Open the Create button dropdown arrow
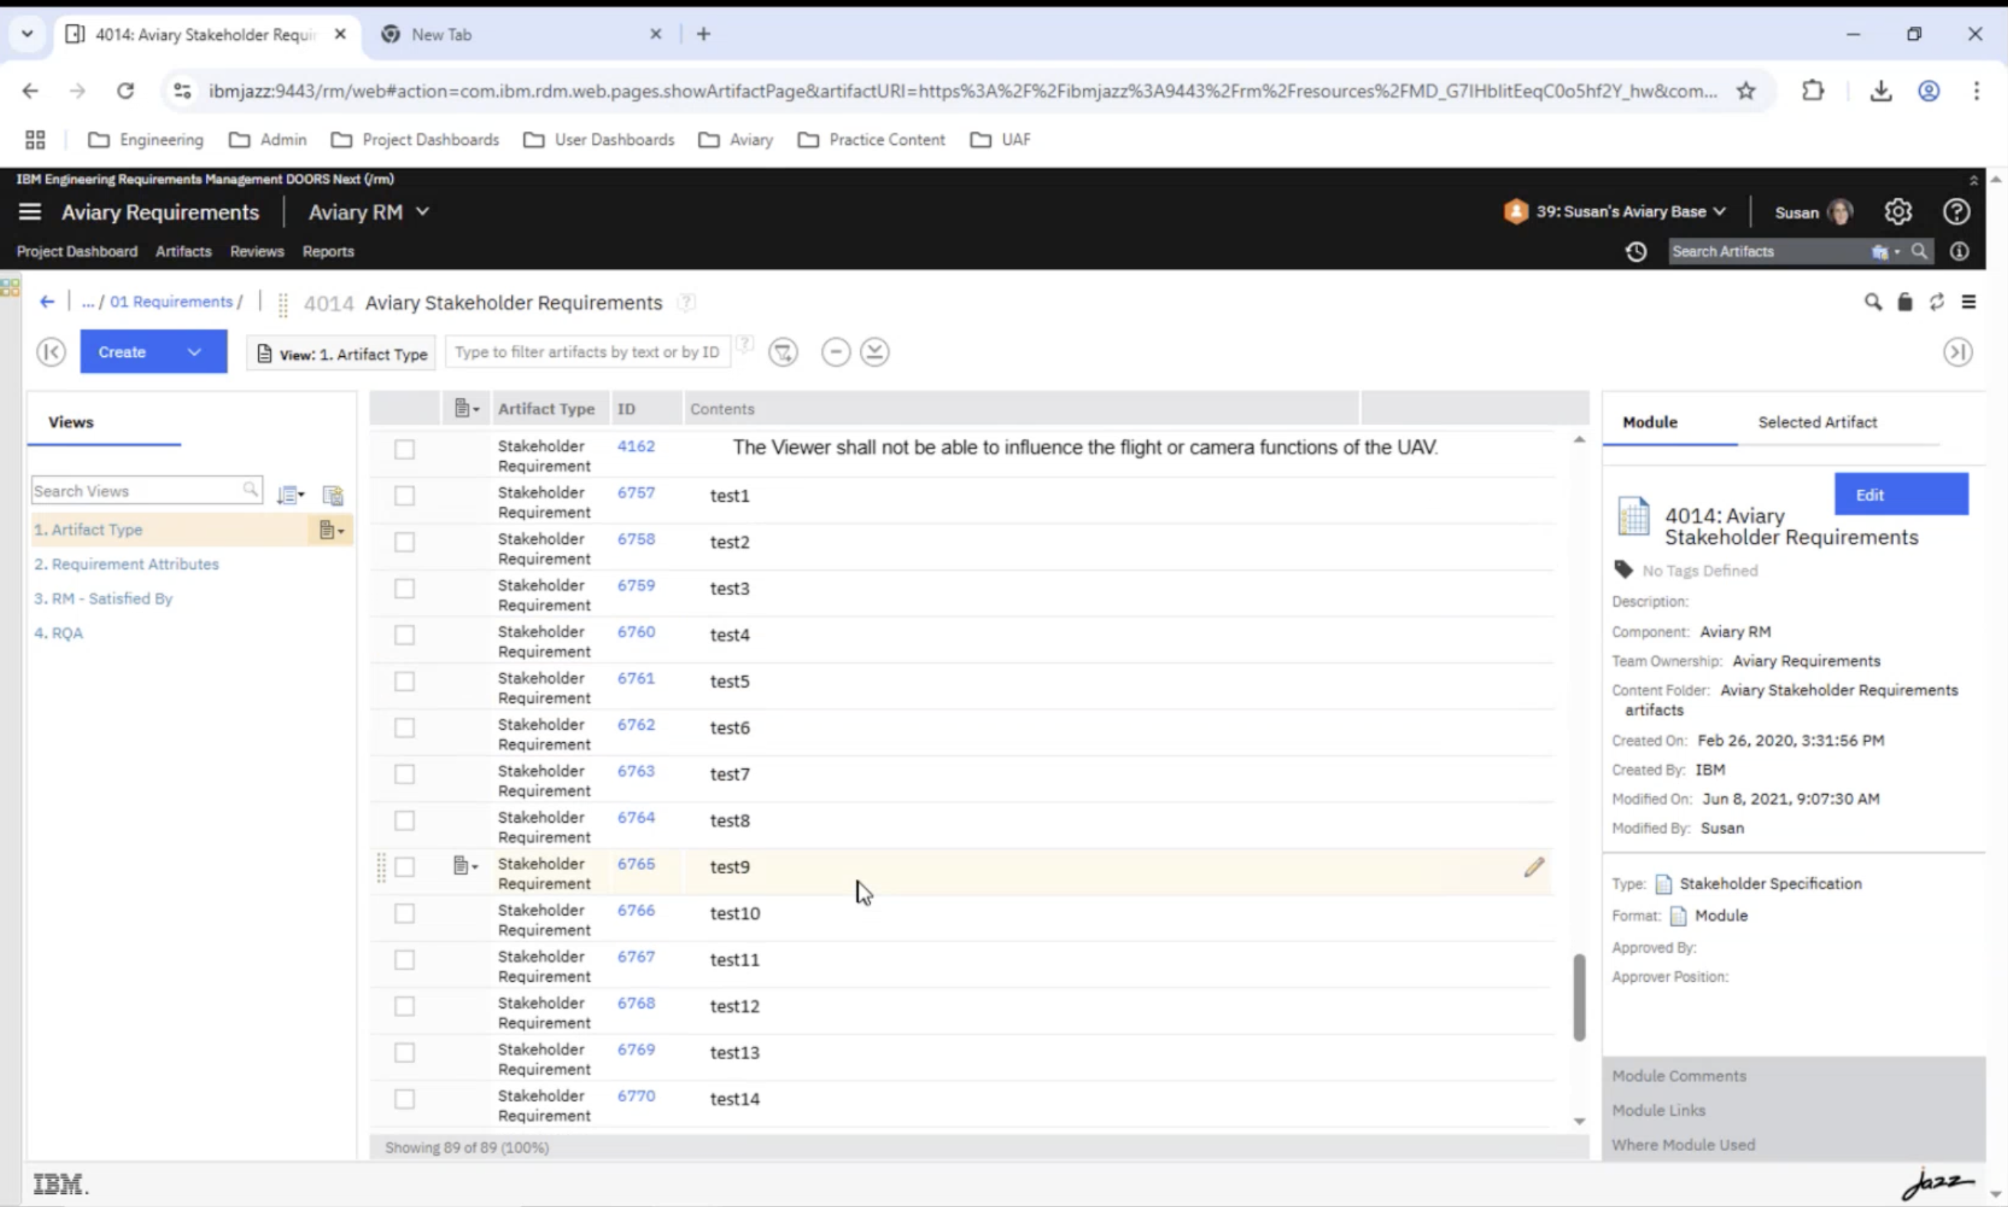This screenshot has height=1207, width=2008. pyautogui.click(x=195, y=352)
